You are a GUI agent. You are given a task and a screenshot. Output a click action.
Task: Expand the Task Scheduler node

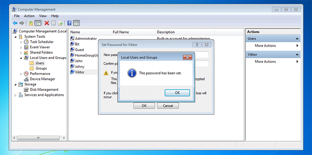(x=21, y=42)
